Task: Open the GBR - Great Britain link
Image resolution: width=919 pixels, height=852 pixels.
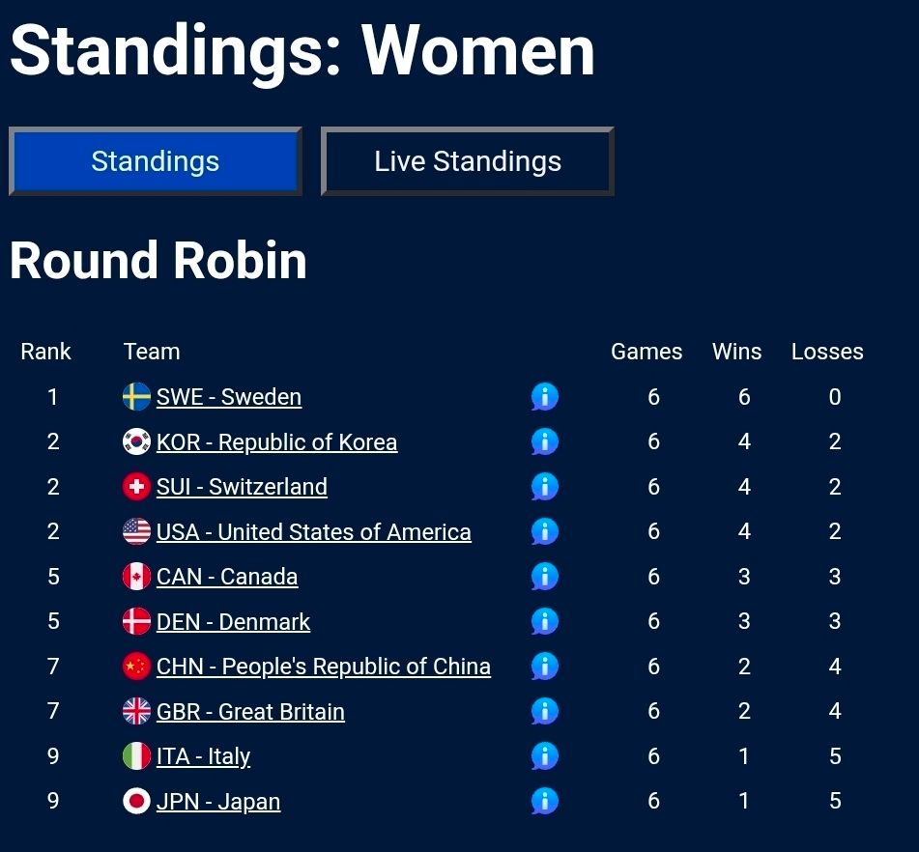Action: pyautogui.click(x=250, y=712)
